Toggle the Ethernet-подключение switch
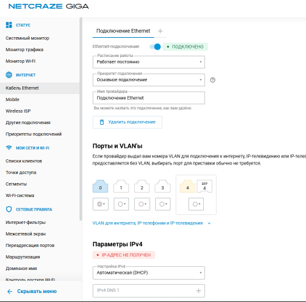Viewport: 306px width, 302px height. (x=155, y=47)
